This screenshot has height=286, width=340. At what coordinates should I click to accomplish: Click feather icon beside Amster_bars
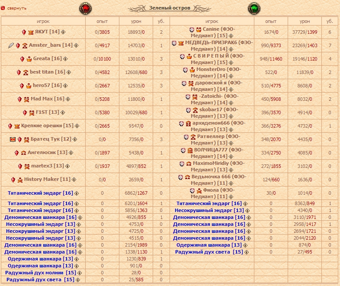pyautogui.click(x=11, y=45)
